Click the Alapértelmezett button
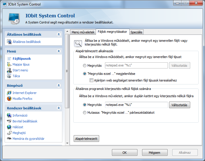Viewport: 205px width, 161px height. click(x=86, y=139)
